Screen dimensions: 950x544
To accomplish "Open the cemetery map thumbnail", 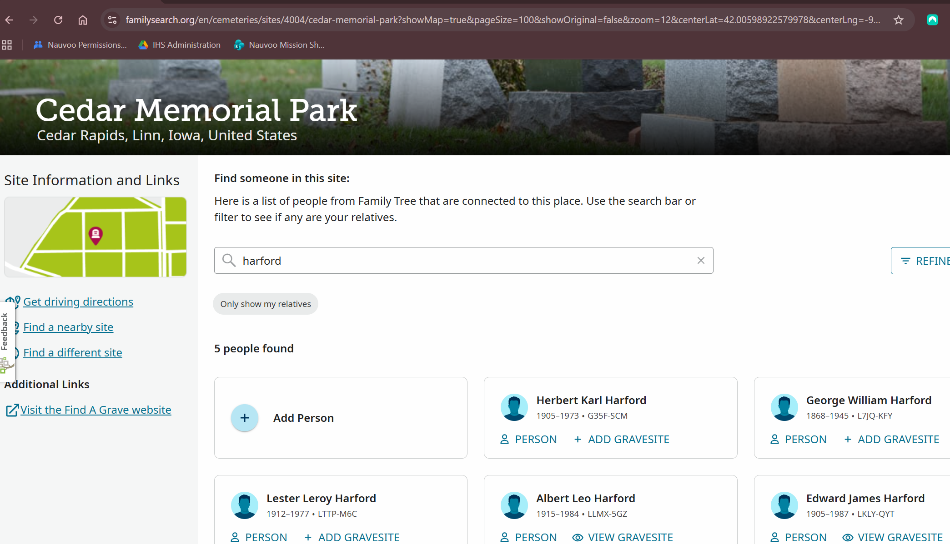I will point(96,237).
